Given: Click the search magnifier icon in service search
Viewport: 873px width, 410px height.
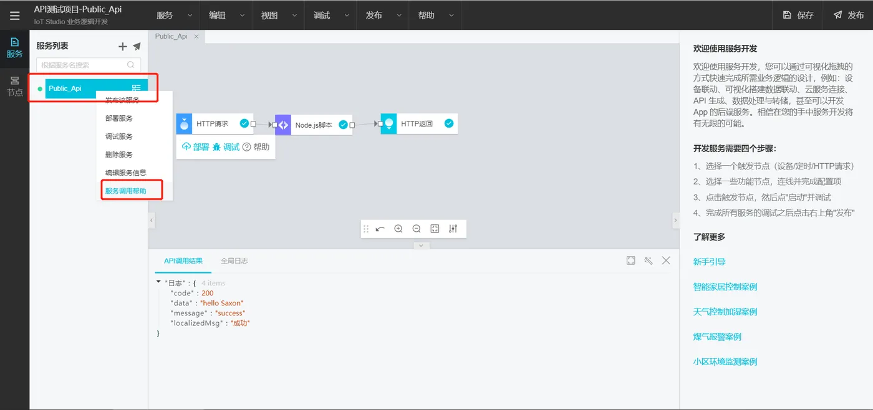Looking at the screenshot, I should click(131, 65).
